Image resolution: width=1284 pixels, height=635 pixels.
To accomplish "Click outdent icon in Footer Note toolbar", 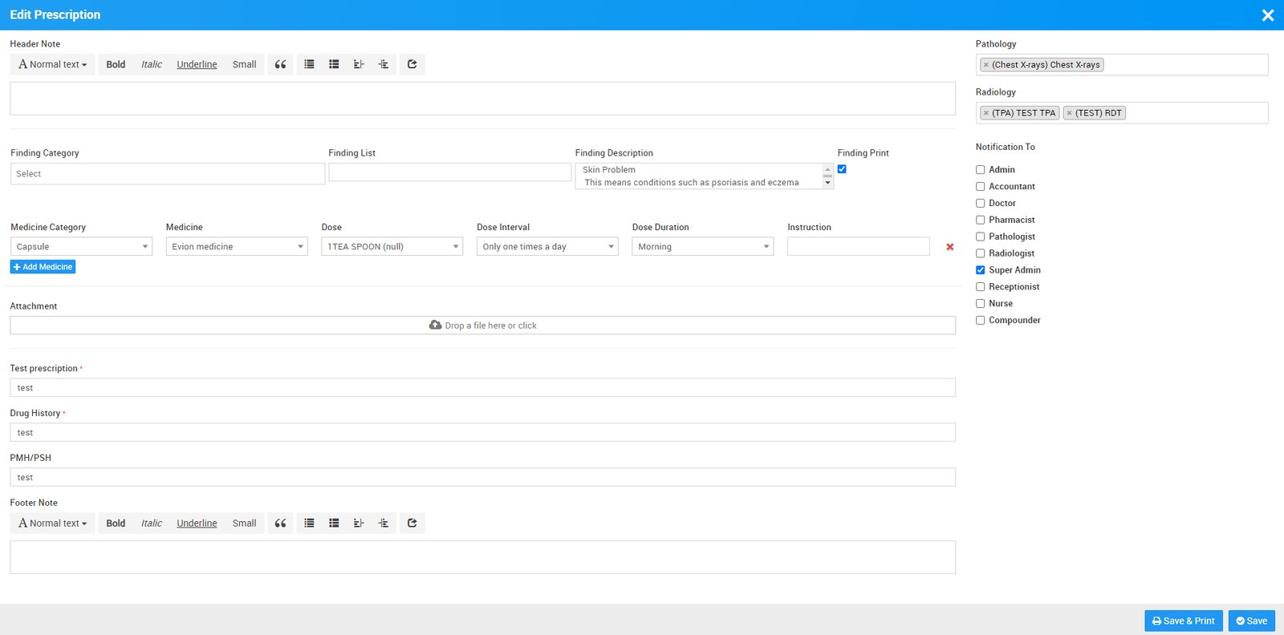I will pos(359,524).
